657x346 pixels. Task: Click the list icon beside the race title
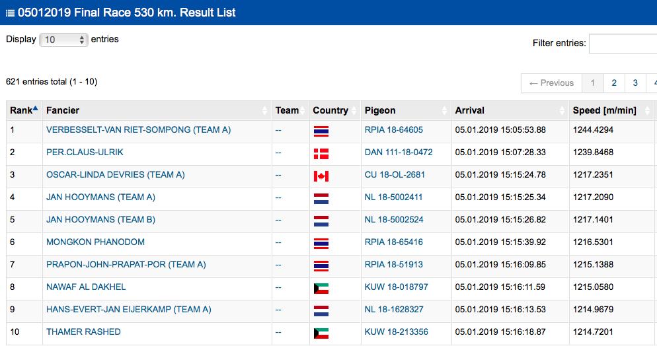click(10, 13)
